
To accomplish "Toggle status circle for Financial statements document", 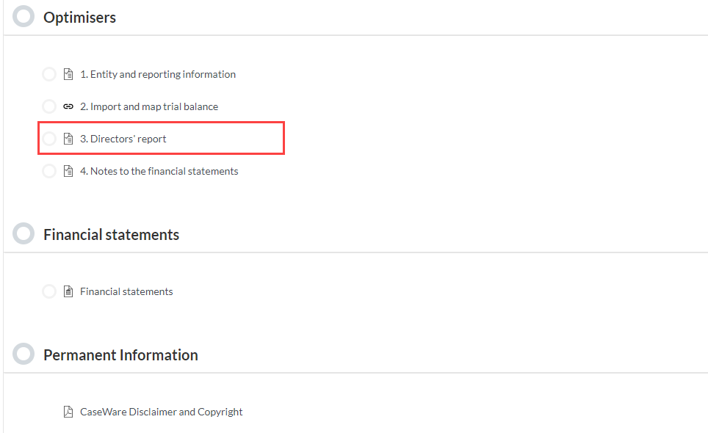I will [48, 291].
